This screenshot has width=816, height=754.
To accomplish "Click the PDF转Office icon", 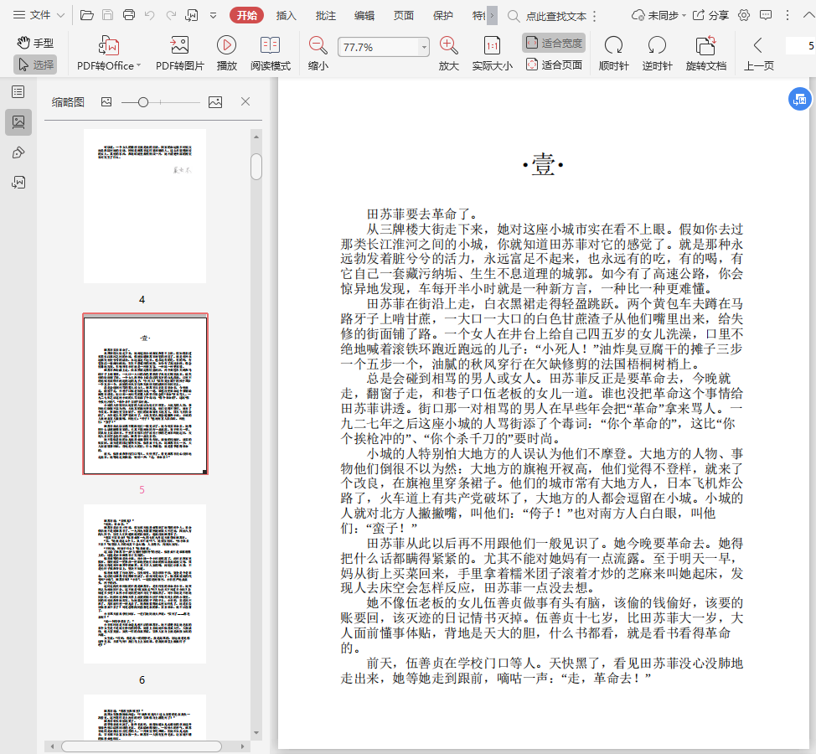I will point(109,46).
